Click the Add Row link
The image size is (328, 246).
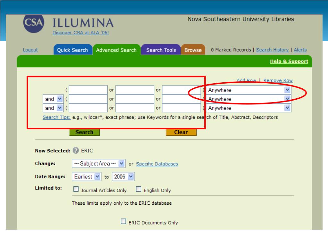246,80
